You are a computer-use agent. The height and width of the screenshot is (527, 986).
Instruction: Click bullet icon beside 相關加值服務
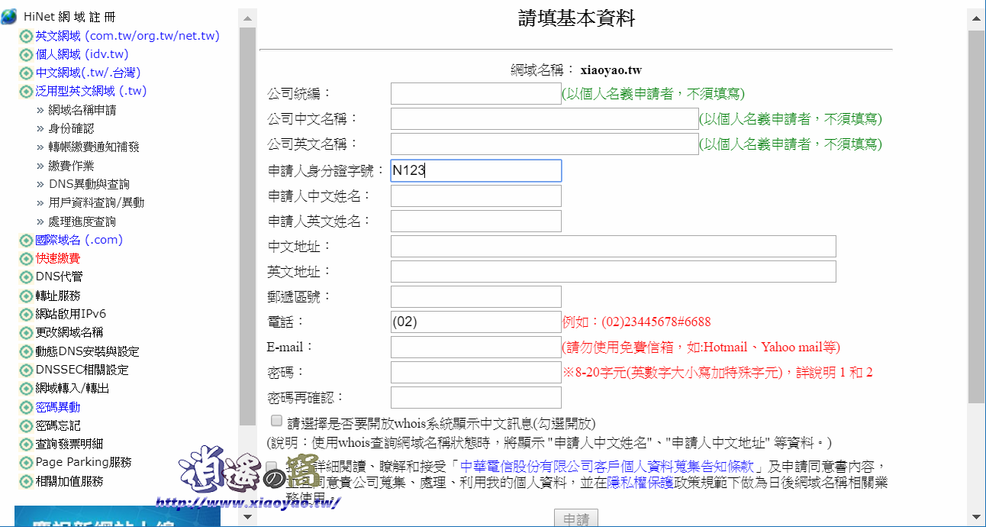click(26, 482)
